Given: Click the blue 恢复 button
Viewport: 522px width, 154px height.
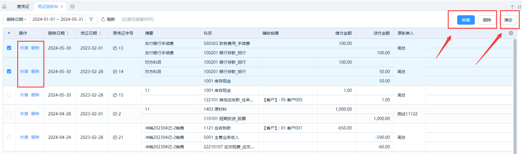Looking at the screenshot, I should 466,20.
